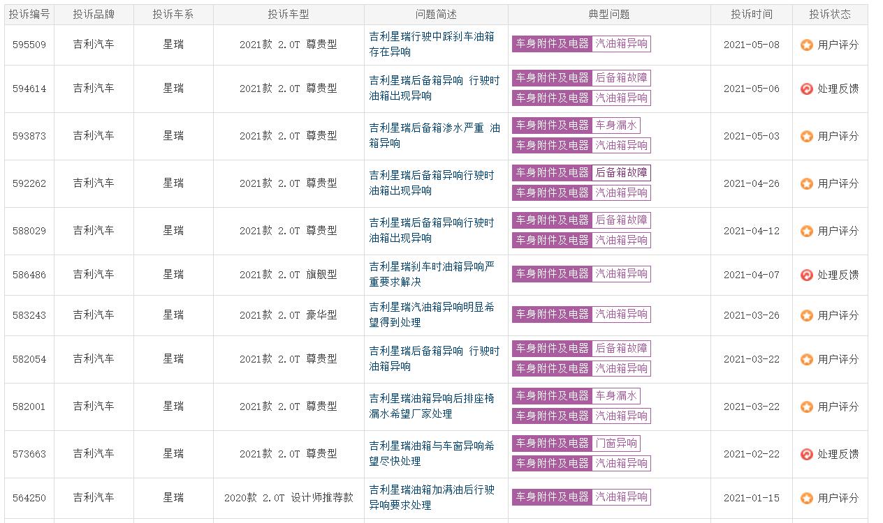Click the 处理反馈 icon for complaint 573663
This screenshot has width=883, height=523.
pos(807,454)
